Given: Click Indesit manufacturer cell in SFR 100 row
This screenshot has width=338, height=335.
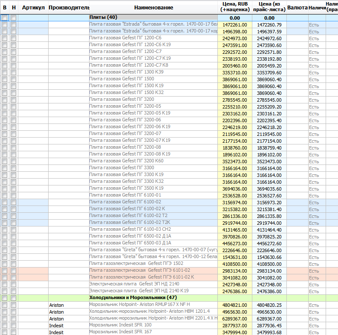Looking at the screenshot, I should (x=69, y=326).
